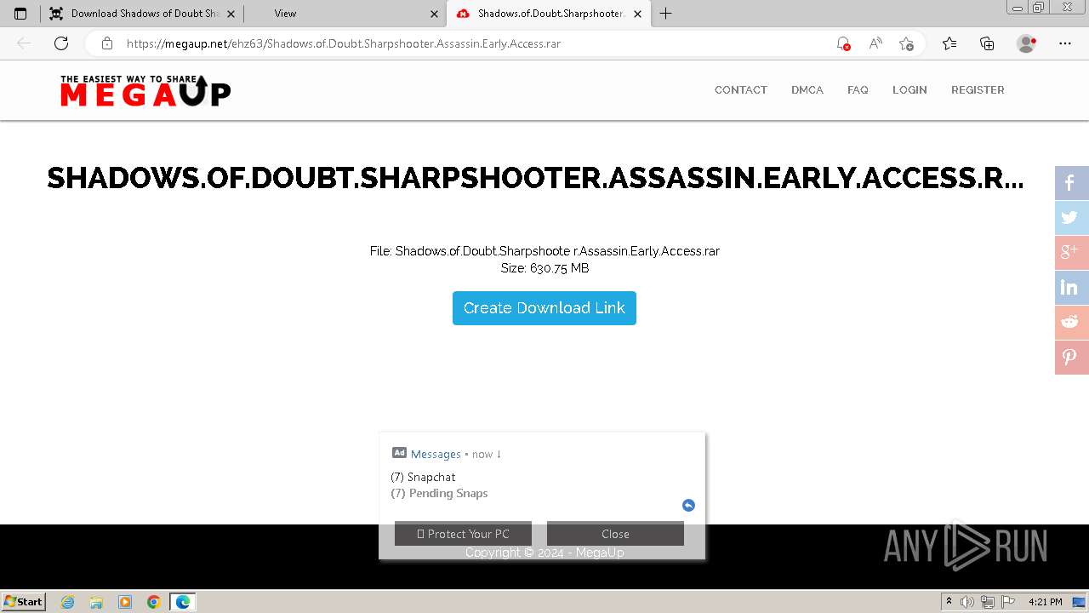Launch Internet Explorer from taskbar
The image size is (1089, 613).
click(68, 602)
